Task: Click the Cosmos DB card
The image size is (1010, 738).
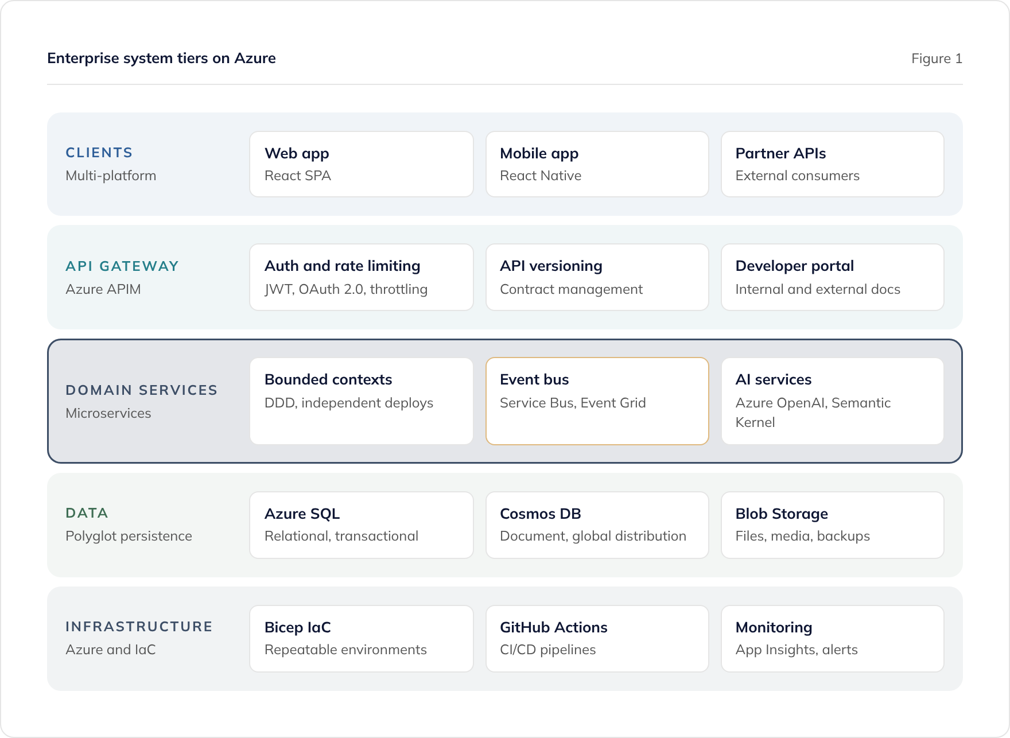Action: (x=597, y=525)
